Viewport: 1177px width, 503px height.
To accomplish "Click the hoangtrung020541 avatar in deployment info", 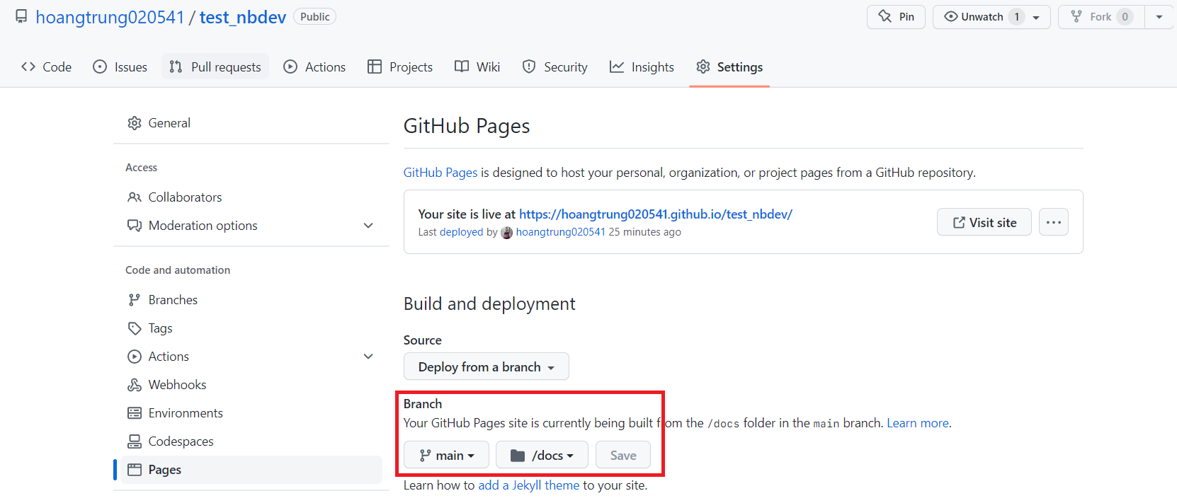I will (507, 232).
